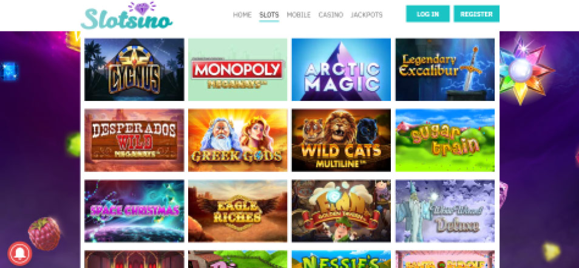
Task: Open the Mobile navigation link
Action: 299,15
